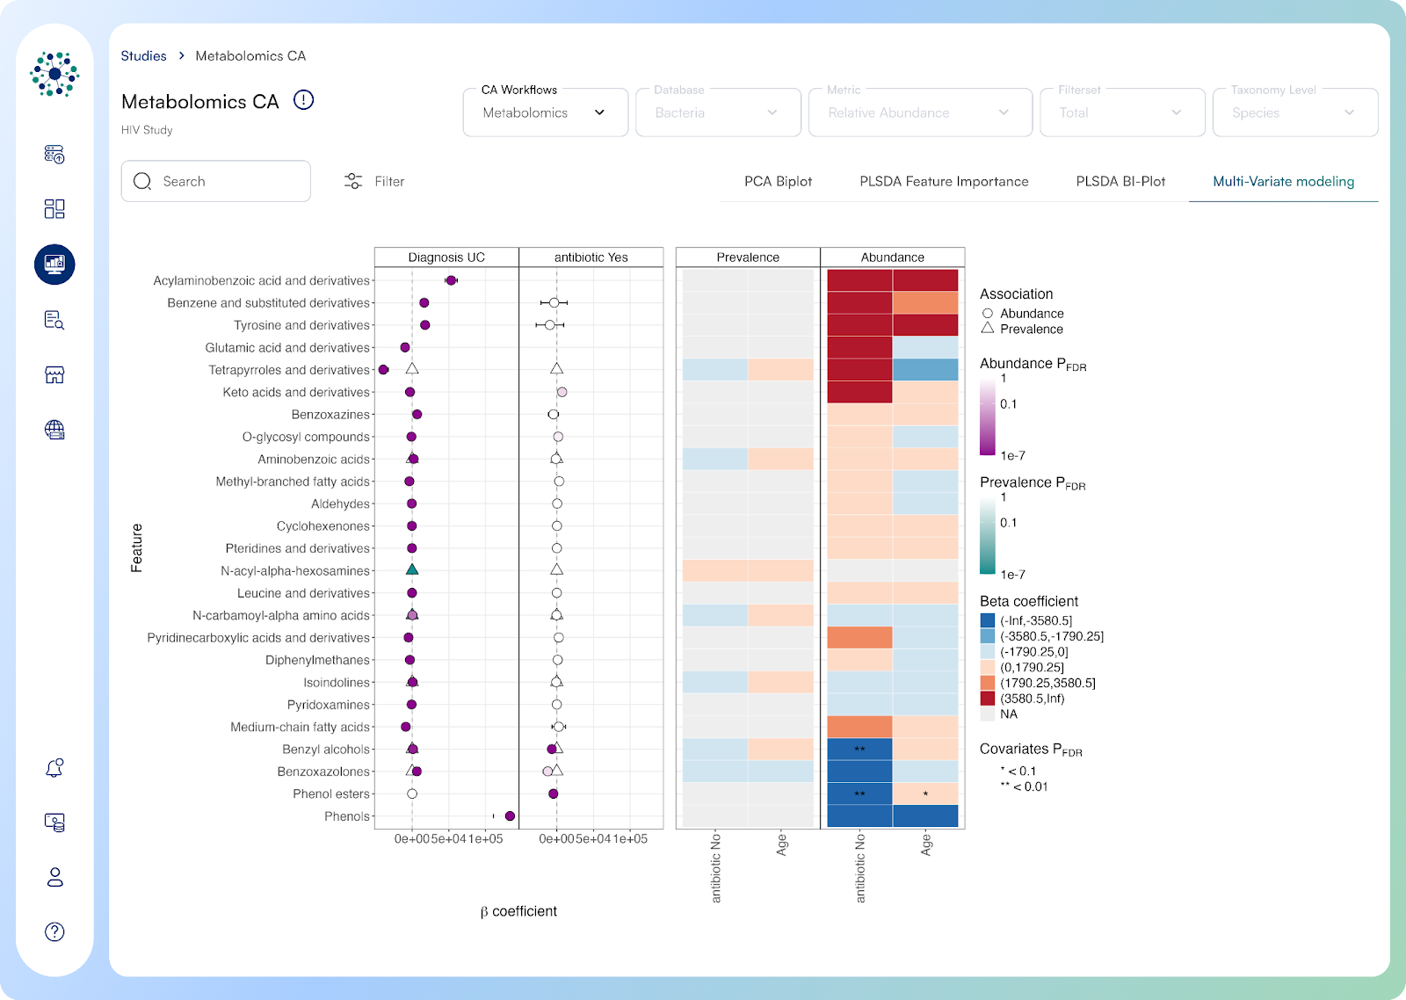Click 'Glutamic acid and derivatives' feature label

[287, 348]
